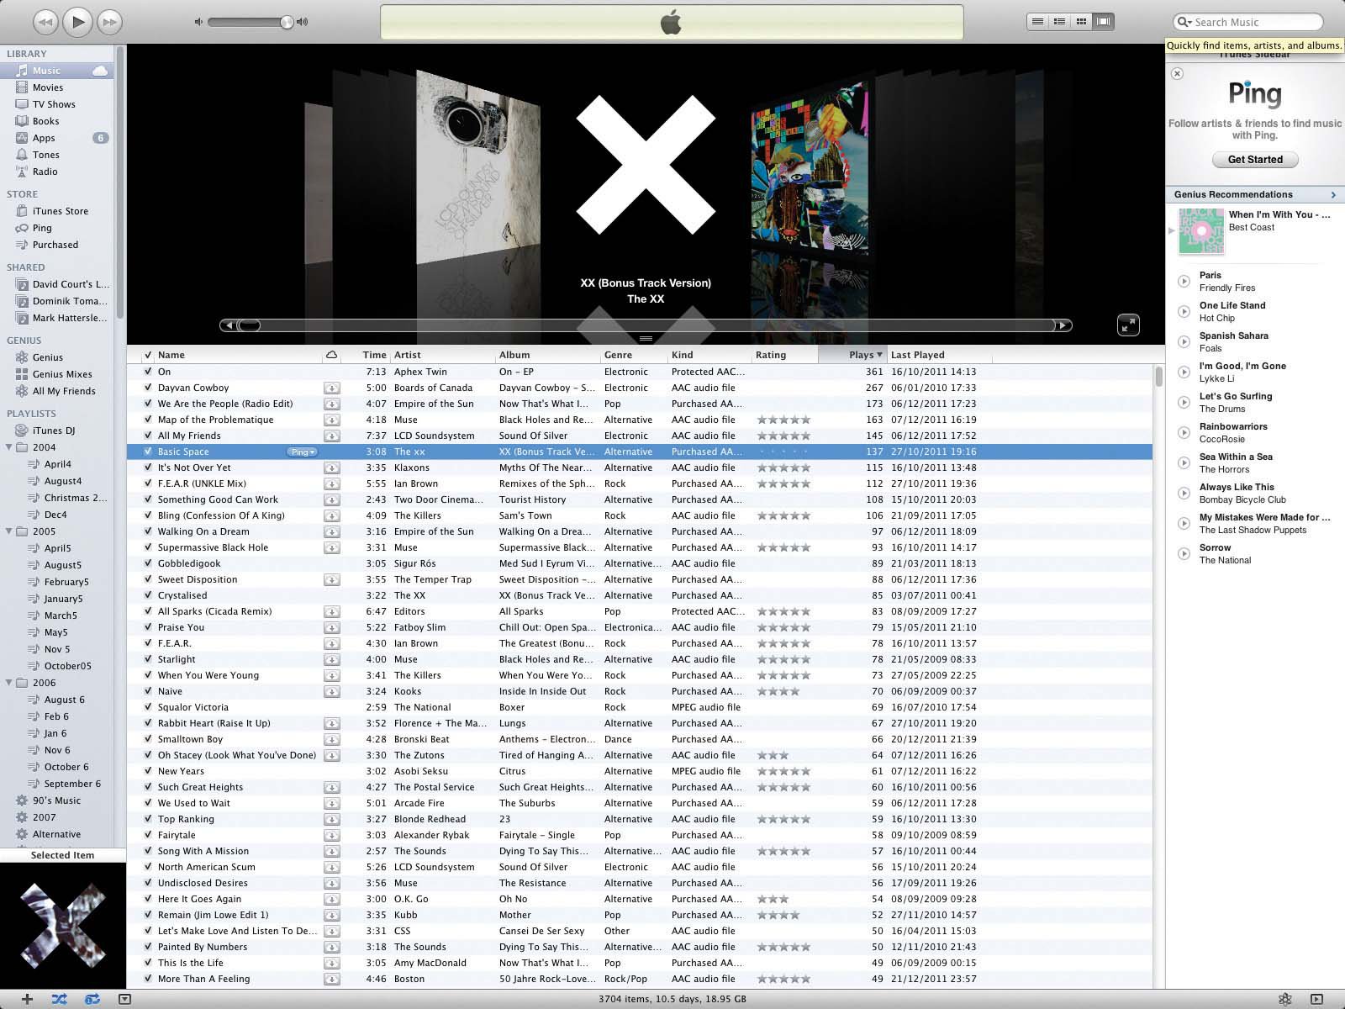Switch to album list view icon
Viewport: 1345px width, 1009px height.
click(x=1060, y=22)
